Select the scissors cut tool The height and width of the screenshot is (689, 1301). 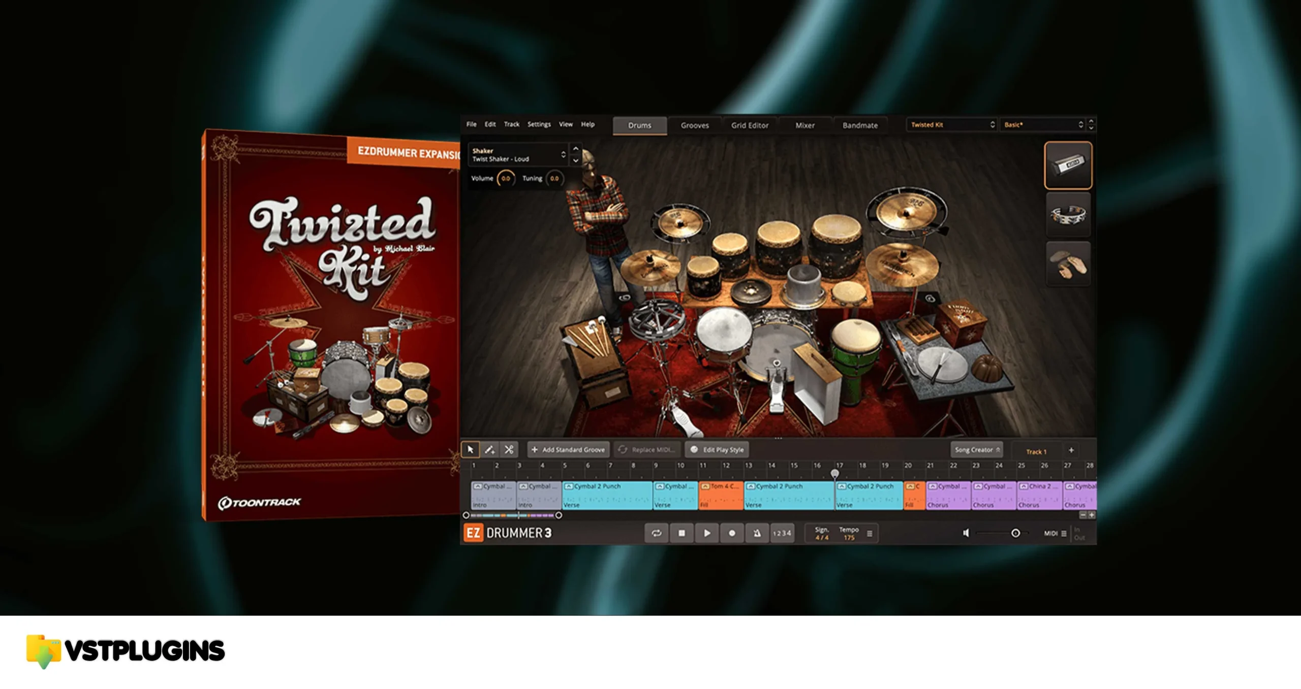click(x=509, y=449)
